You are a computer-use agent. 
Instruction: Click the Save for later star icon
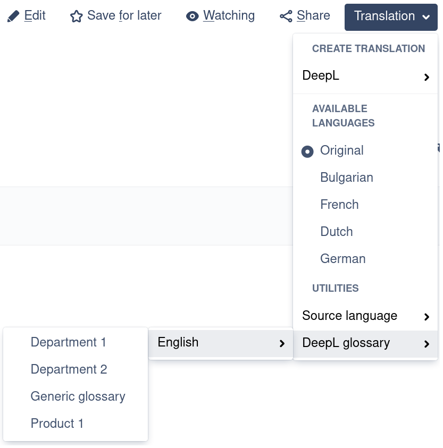click(77, 16)
